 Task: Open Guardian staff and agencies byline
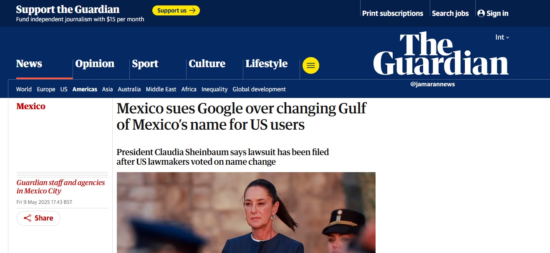[61, 183]
